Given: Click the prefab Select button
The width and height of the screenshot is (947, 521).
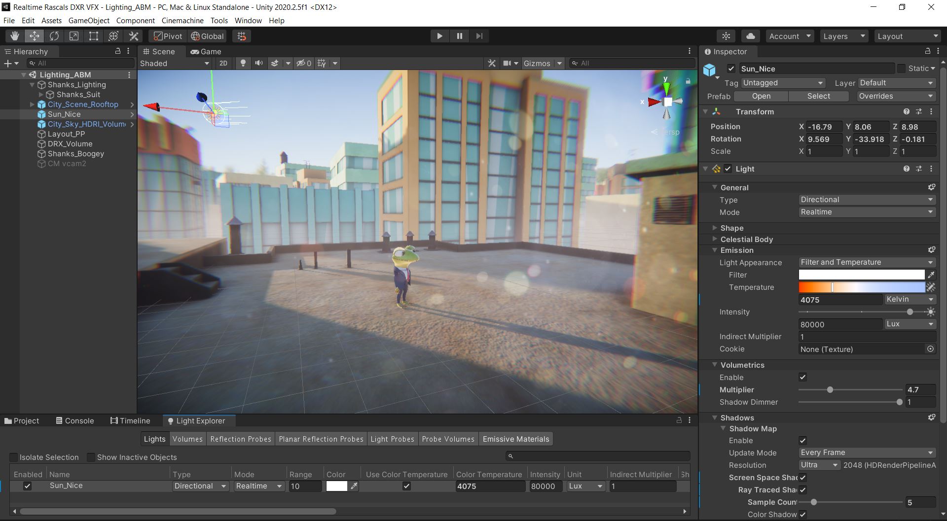Looking at the screenshot, I should point(818,96).
